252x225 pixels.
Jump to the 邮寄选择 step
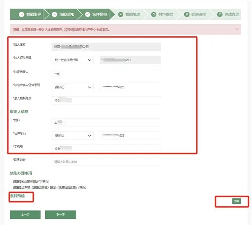[x=198, y=14]
